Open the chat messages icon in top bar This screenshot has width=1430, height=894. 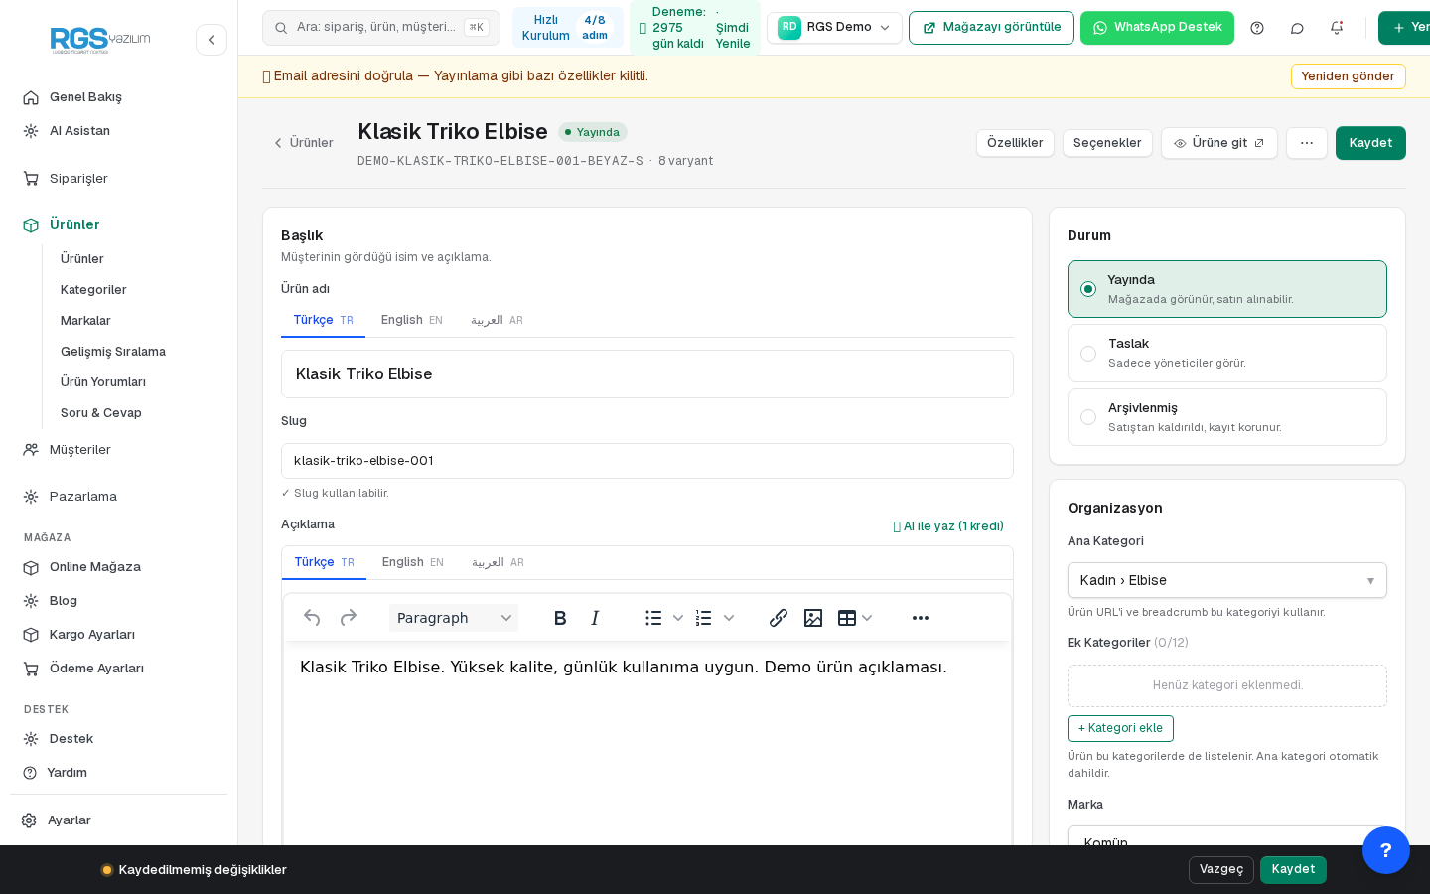coord(1297,28)
